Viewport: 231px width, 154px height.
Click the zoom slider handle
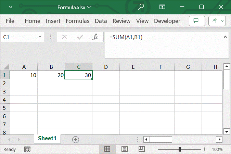[x=180, y=149]
